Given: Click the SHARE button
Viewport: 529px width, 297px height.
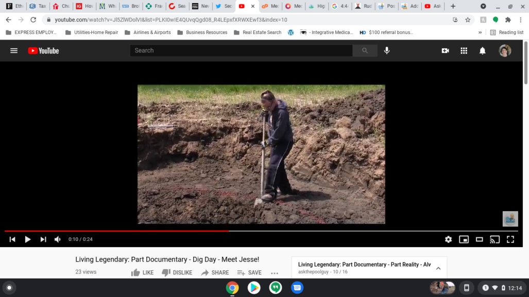Looking at the screenshot, I should (215, 273).
